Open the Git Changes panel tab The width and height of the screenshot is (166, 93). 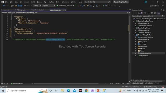(x=149, y=83)
